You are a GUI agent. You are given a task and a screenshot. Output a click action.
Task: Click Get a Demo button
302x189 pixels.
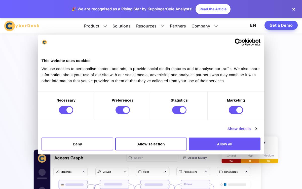tap(281, 25)
